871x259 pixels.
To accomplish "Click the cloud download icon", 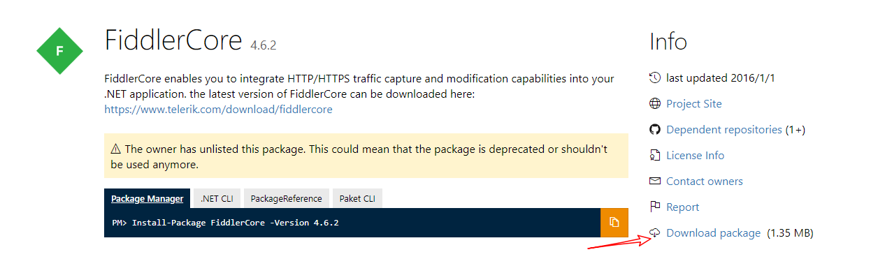I will 655,232.
